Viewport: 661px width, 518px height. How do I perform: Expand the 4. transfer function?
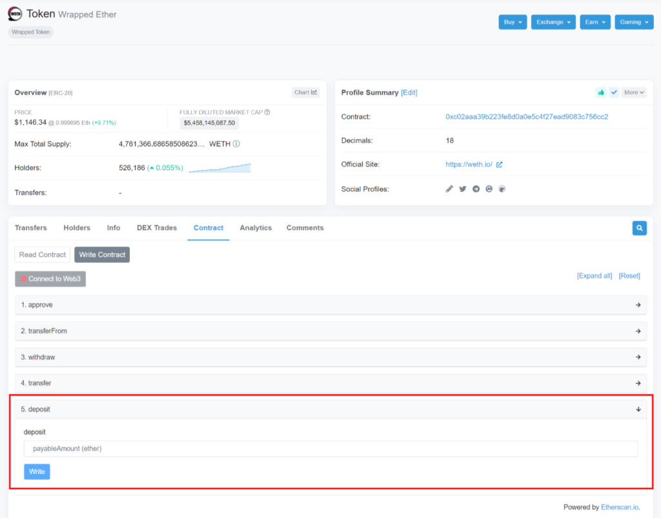tap(330, 383)
